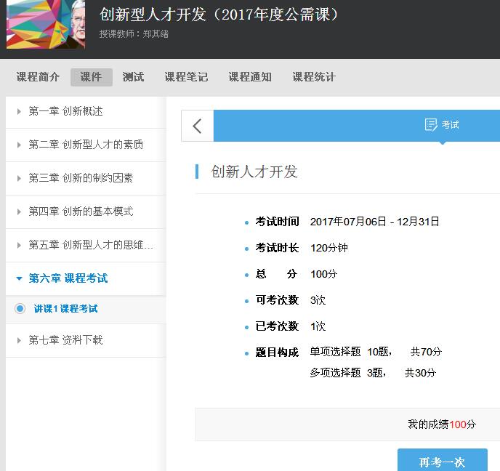Select the radio circle beside 讲课1 课程考试

coord(20,309)
